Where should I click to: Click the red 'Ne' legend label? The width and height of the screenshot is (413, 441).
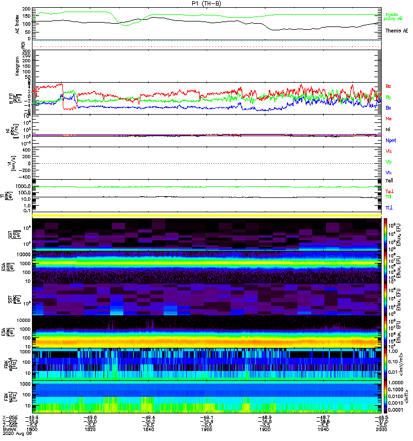(x=389, y=119)
